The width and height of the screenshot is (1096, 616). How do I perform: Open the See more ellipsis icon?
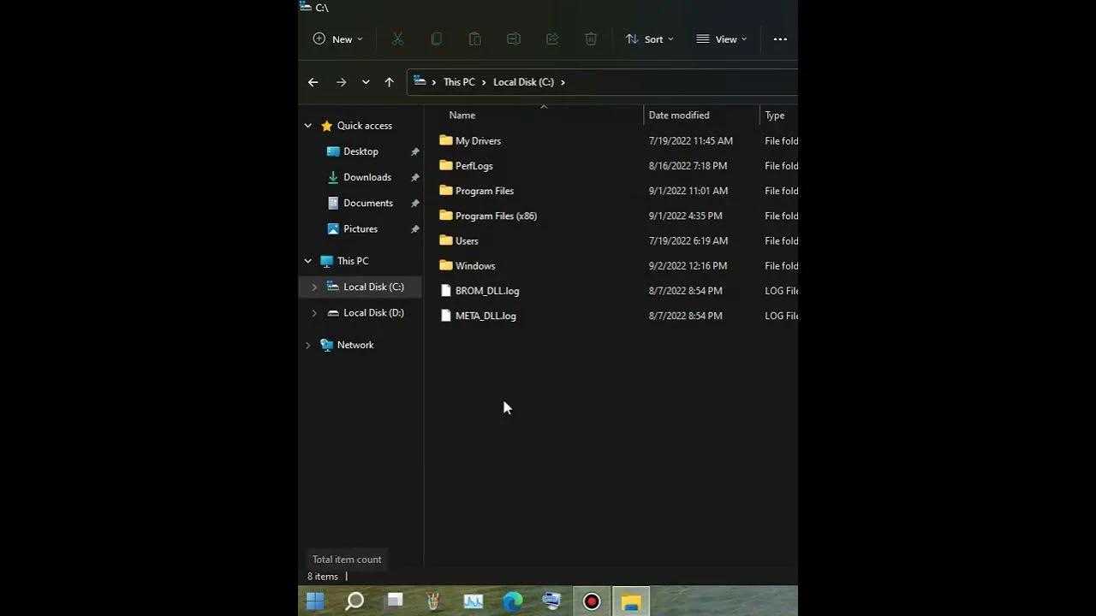[x=779, y=38]
